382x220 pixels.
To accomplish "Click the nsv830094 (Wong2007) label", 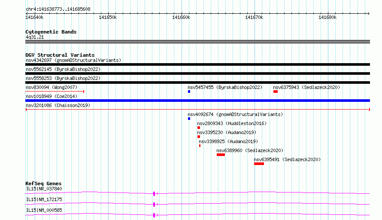I will click(x=52, y=87).
